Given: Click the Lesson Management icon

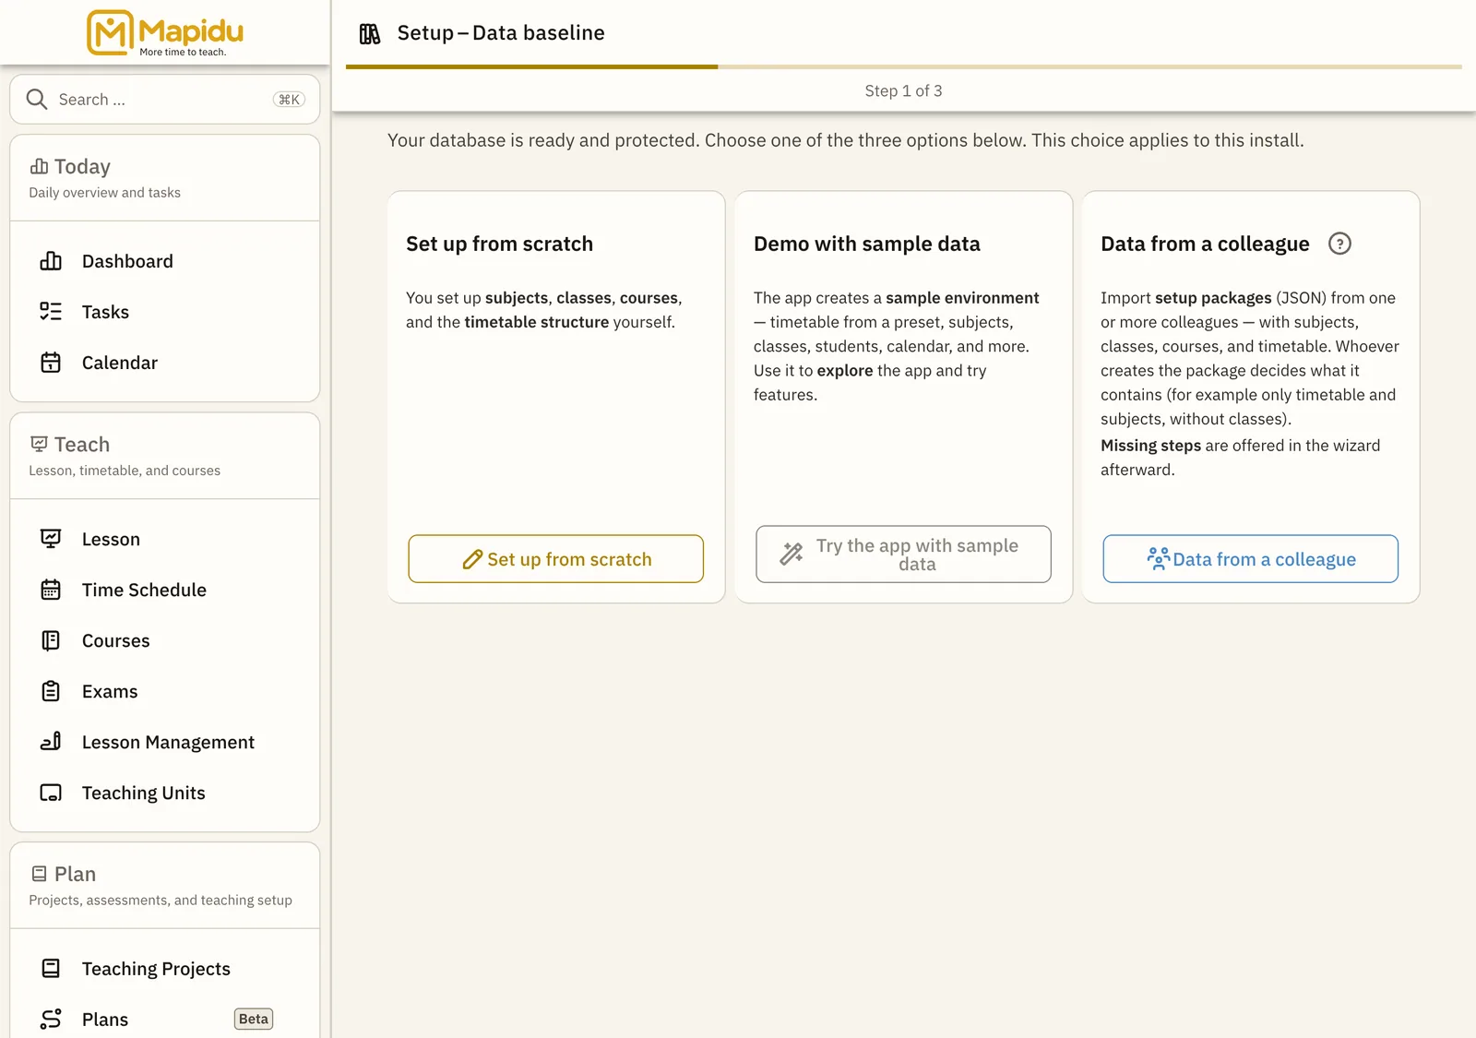Looking at the screenshot, I should pyautogui.click(x=51, y=742).
